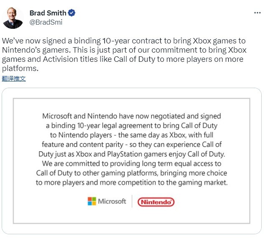Click the word "platforms." ending the tweet
The image size is (265, 238).
(x=20, y=68)
